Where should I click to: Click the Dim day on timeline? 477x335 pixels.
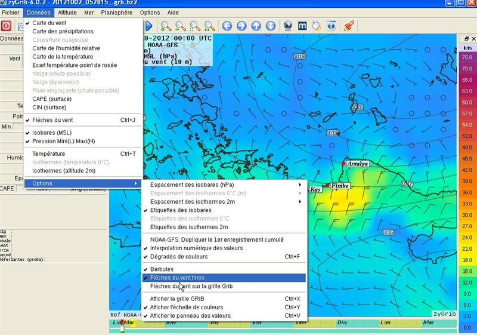(342, 322)
